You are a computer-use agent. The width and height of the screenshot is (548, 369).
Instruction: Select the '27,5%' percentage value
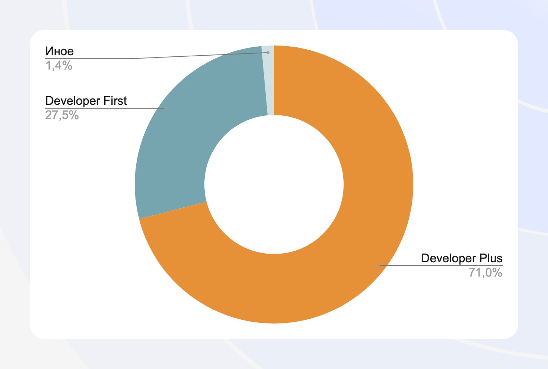tap(62, 115)
